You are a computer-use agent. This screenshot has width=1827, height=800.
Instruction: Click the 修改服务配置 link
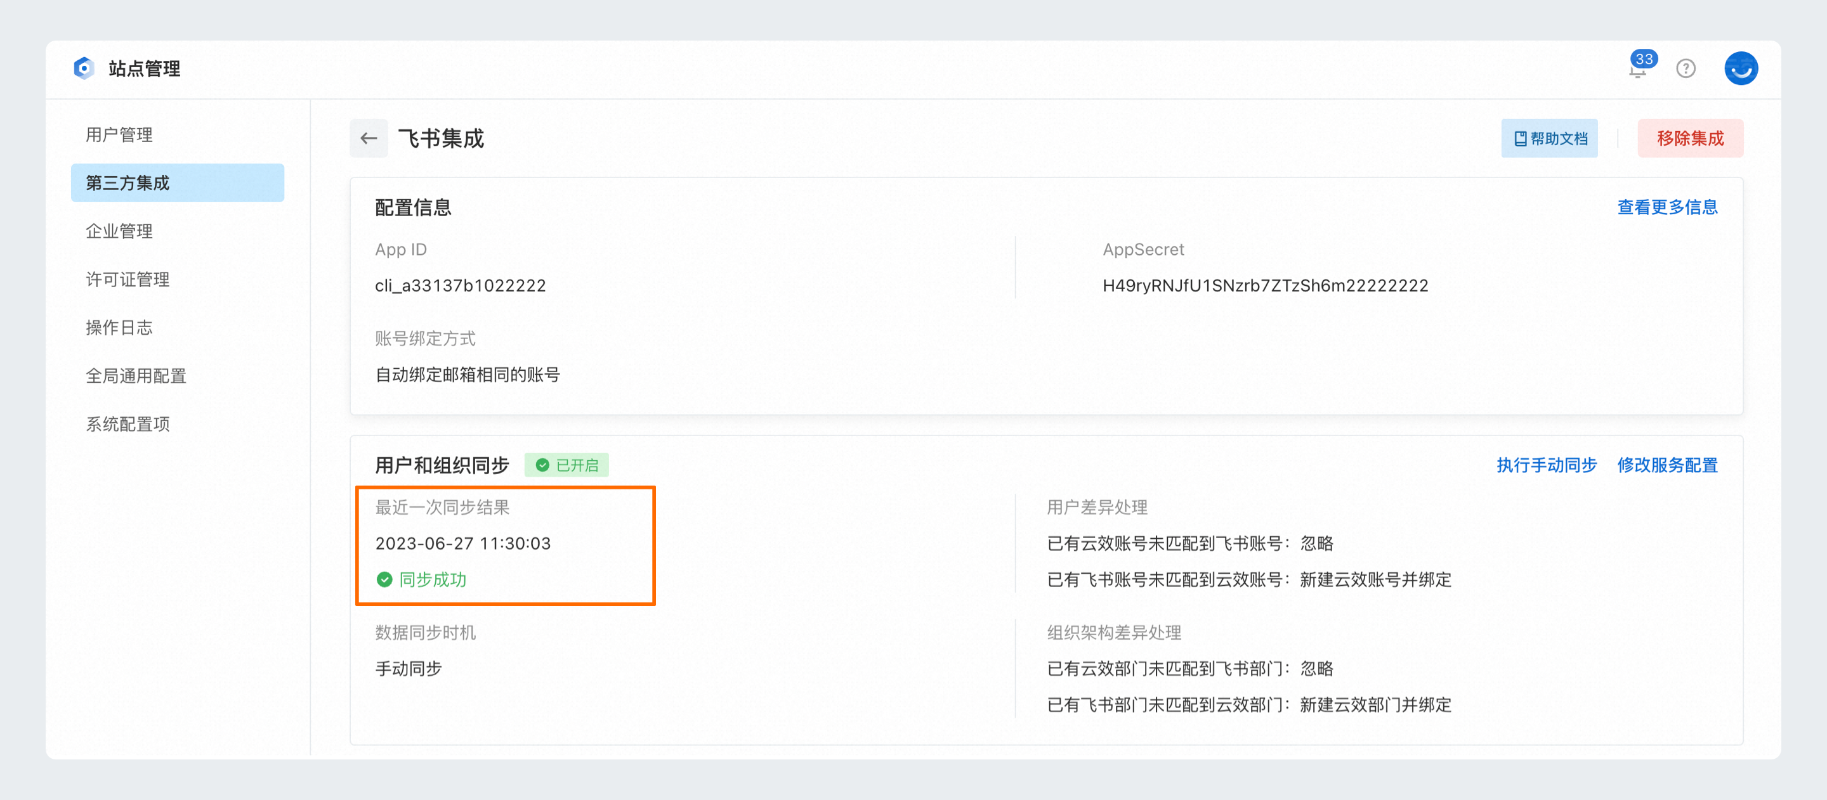pyautogui.click(x=1667, y=465)
